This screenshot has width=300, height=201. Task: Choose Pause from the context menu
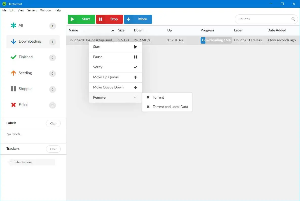pyautogui.click(x=115, y=57)
